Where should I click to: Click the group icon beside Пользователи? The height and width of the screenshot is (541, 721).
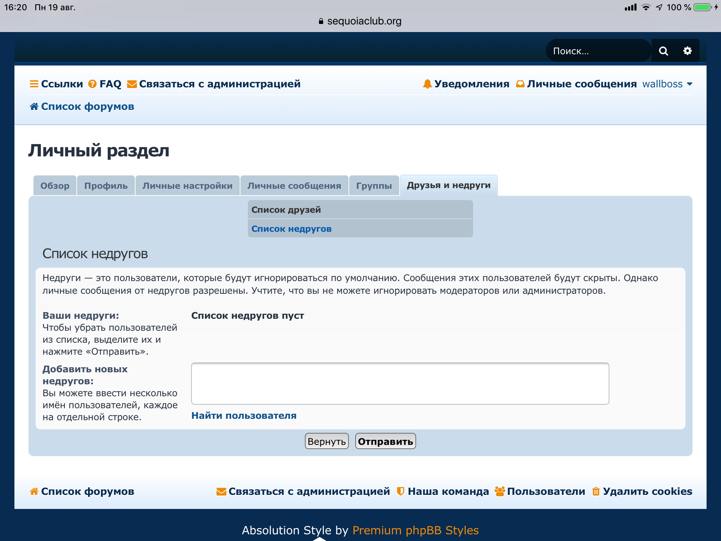(500, 491)
